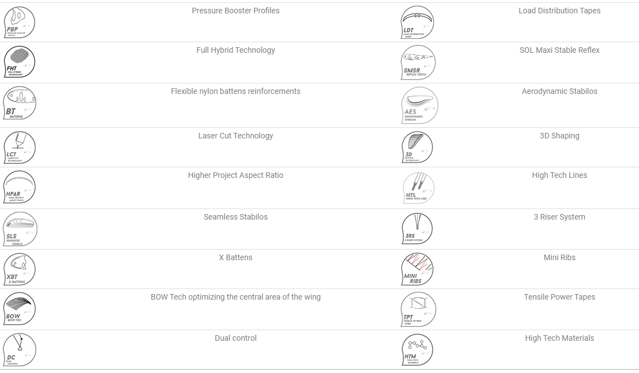Open the LCT Laser Cut Technology icon
This screenshot has height=373, width=639.
(x=19, y=147)
